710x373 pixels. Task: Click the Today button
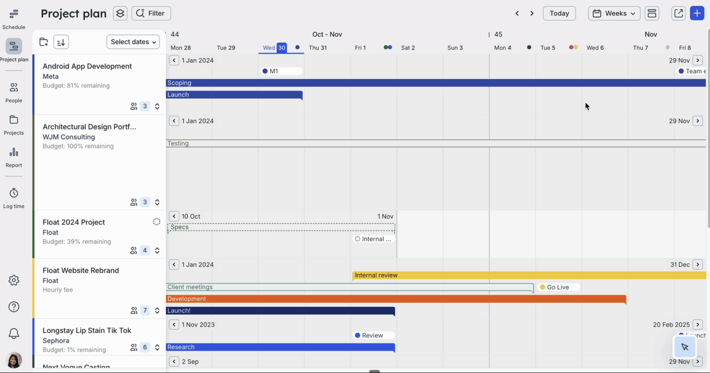click(559, 13)
